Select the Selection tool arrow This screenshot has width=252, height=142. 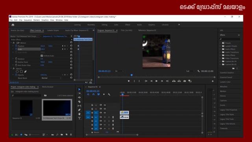[80, 90]
